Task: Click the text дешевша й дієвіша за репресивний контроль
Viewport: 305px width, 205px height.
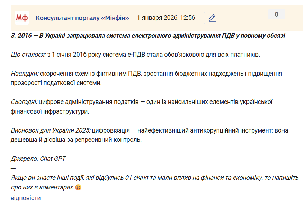Action: [x=76, y=140]
